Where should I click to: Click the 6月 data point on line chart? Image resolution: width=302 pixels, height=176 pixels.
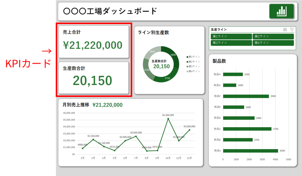(x=125, y=141)
